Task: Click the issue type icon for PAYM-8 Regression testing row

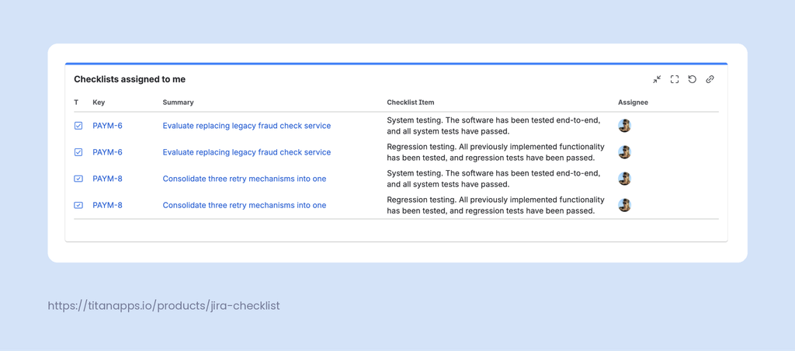Action: click(78, 205)
